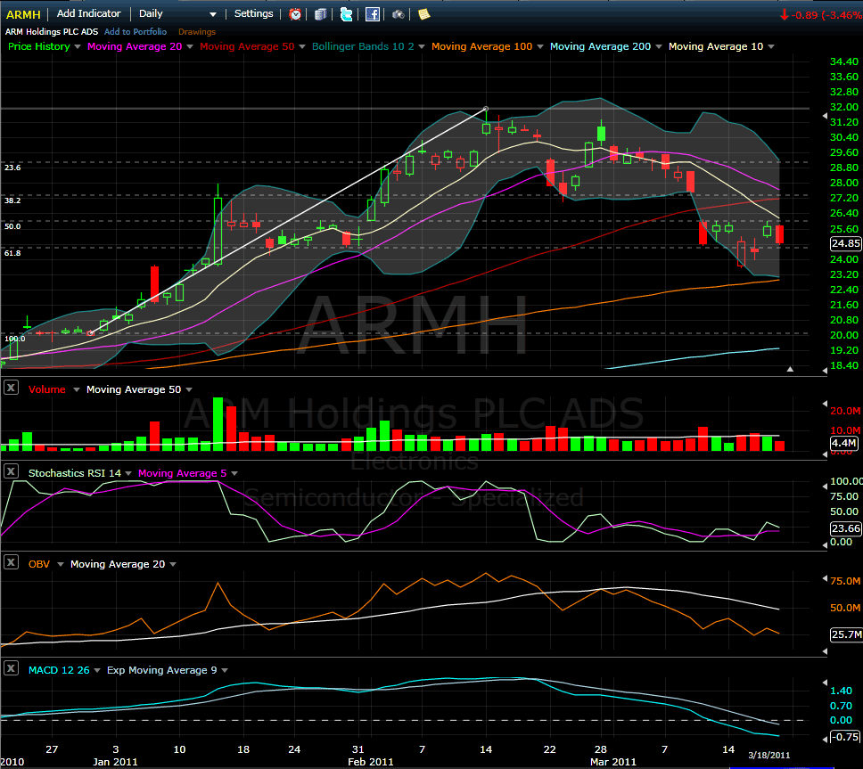Click the -0.89 (-3.46%) price change
863x769 pixels.
[820, 15]
